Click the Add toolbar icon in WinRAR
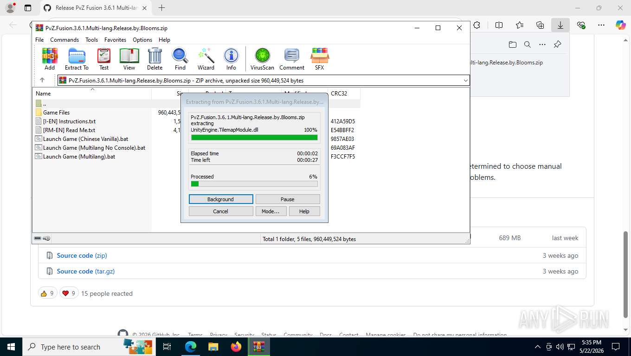This screenshot has height=356, width=631. (x=50, y=59)
